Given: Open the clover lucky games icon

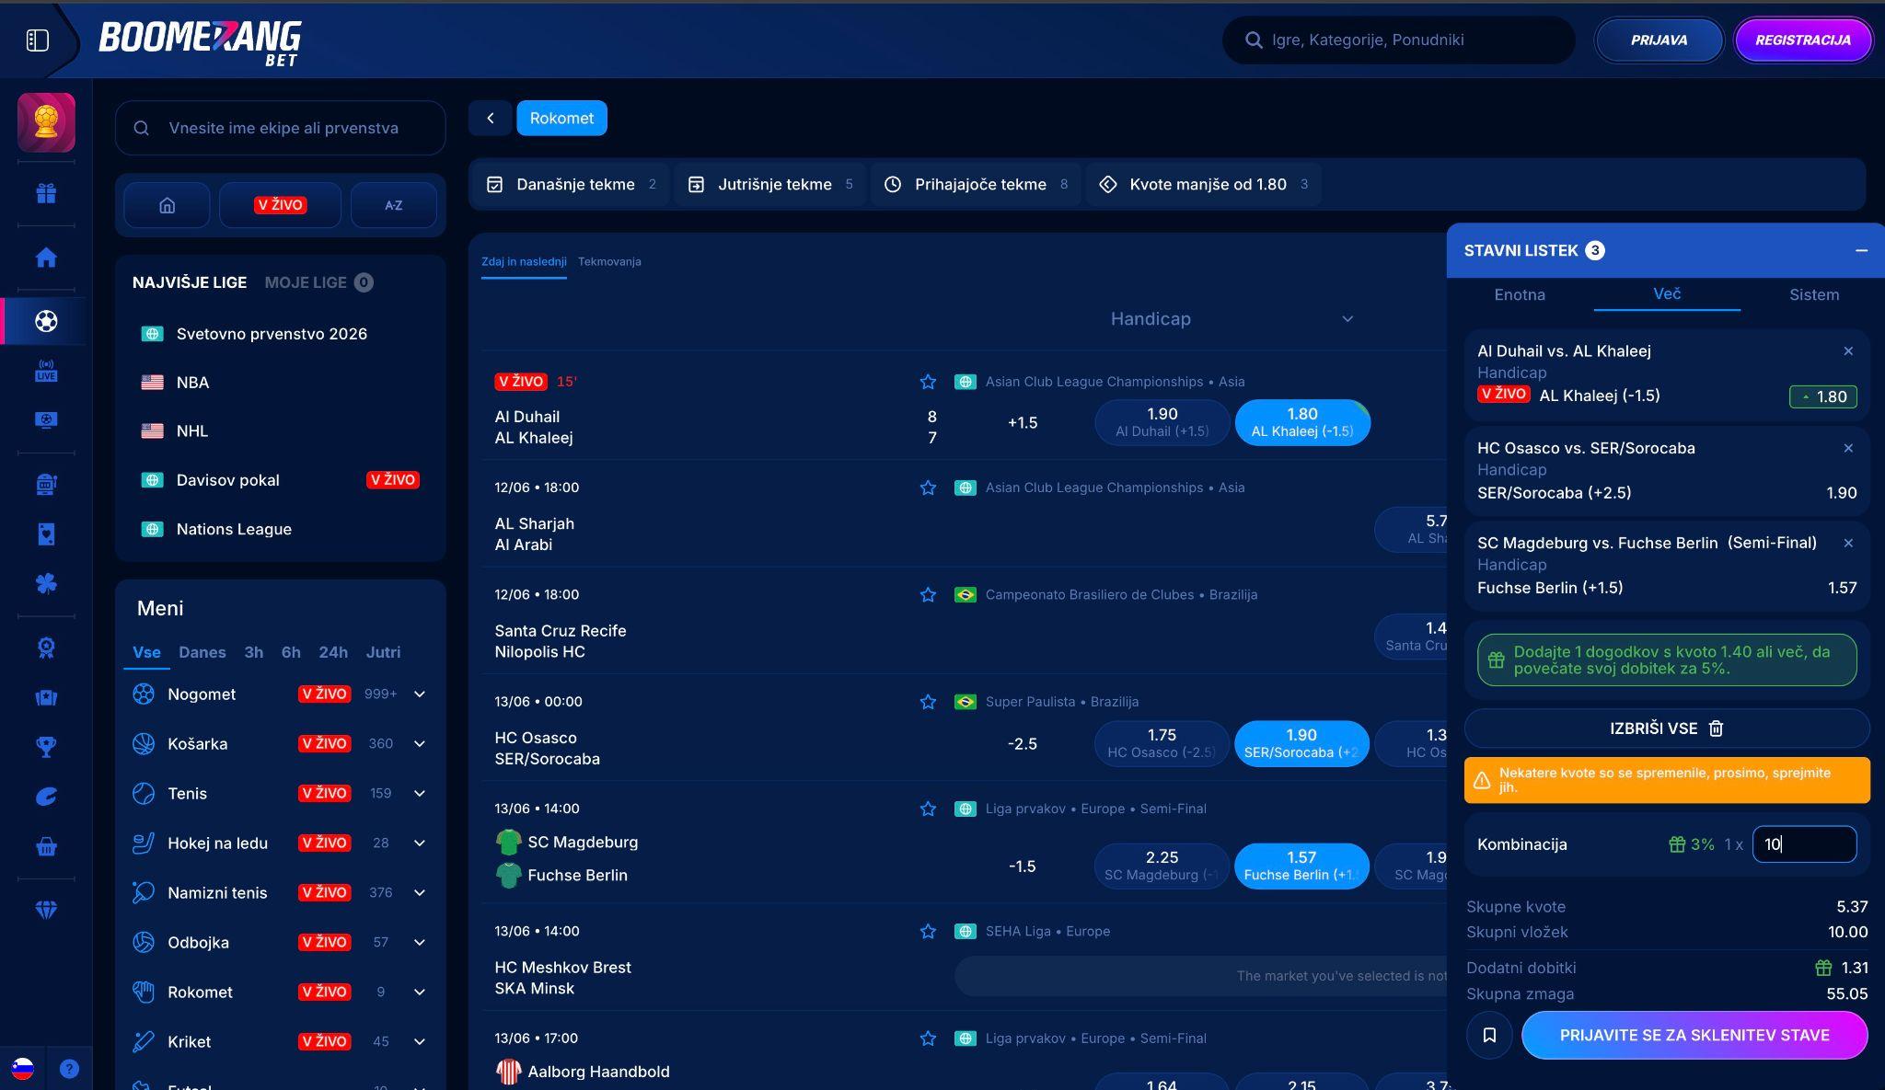Looking at the screenshot, I should pos(46,583).
